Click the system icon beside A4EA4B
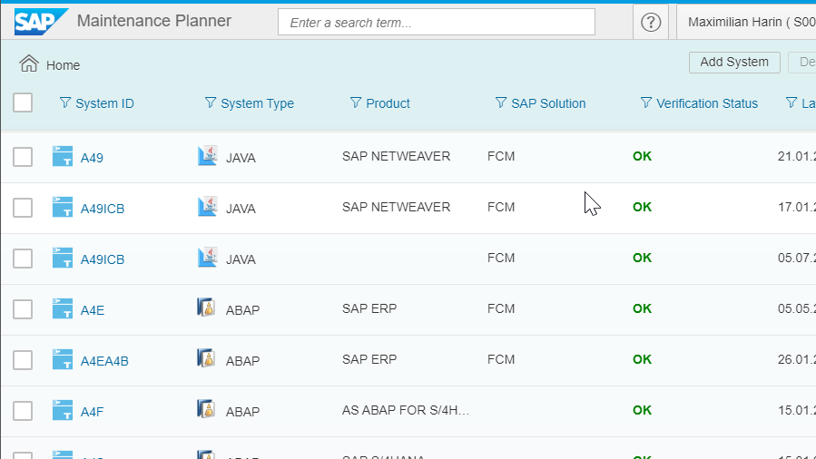The height and width of the screenshot is (459, 816). tap(63, 359)
